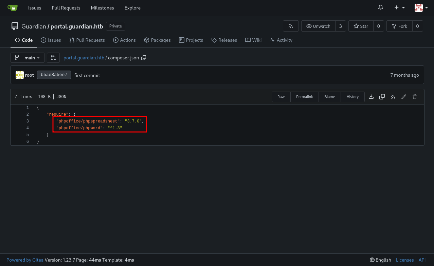Click the repository RSS feed icon
Viewport: 434px width, 266px height.
click(x=291, y=26)
